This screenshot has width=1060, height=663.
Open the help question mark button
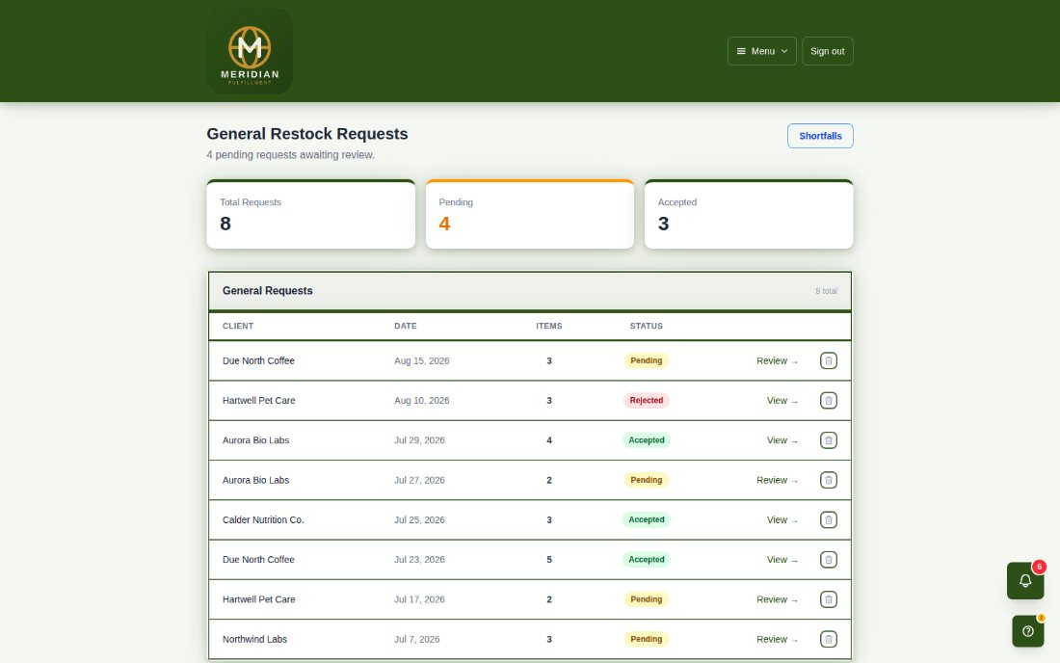[x=1027, y=631]
